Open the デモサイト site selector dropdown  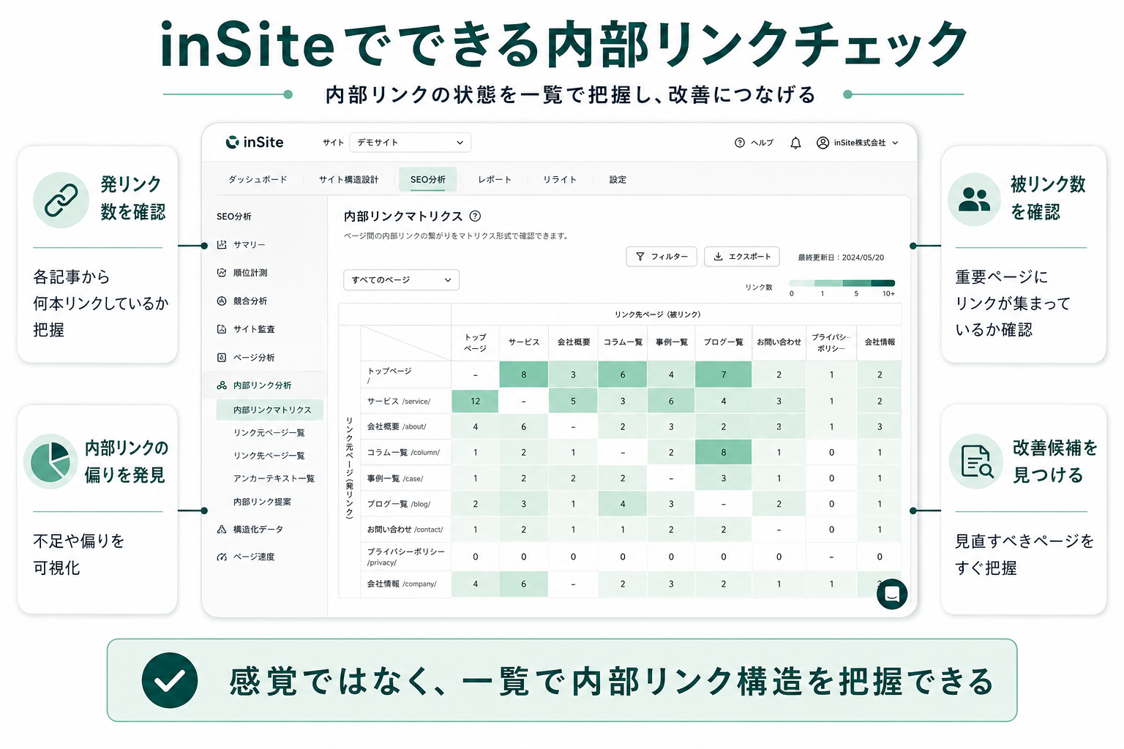410,143
